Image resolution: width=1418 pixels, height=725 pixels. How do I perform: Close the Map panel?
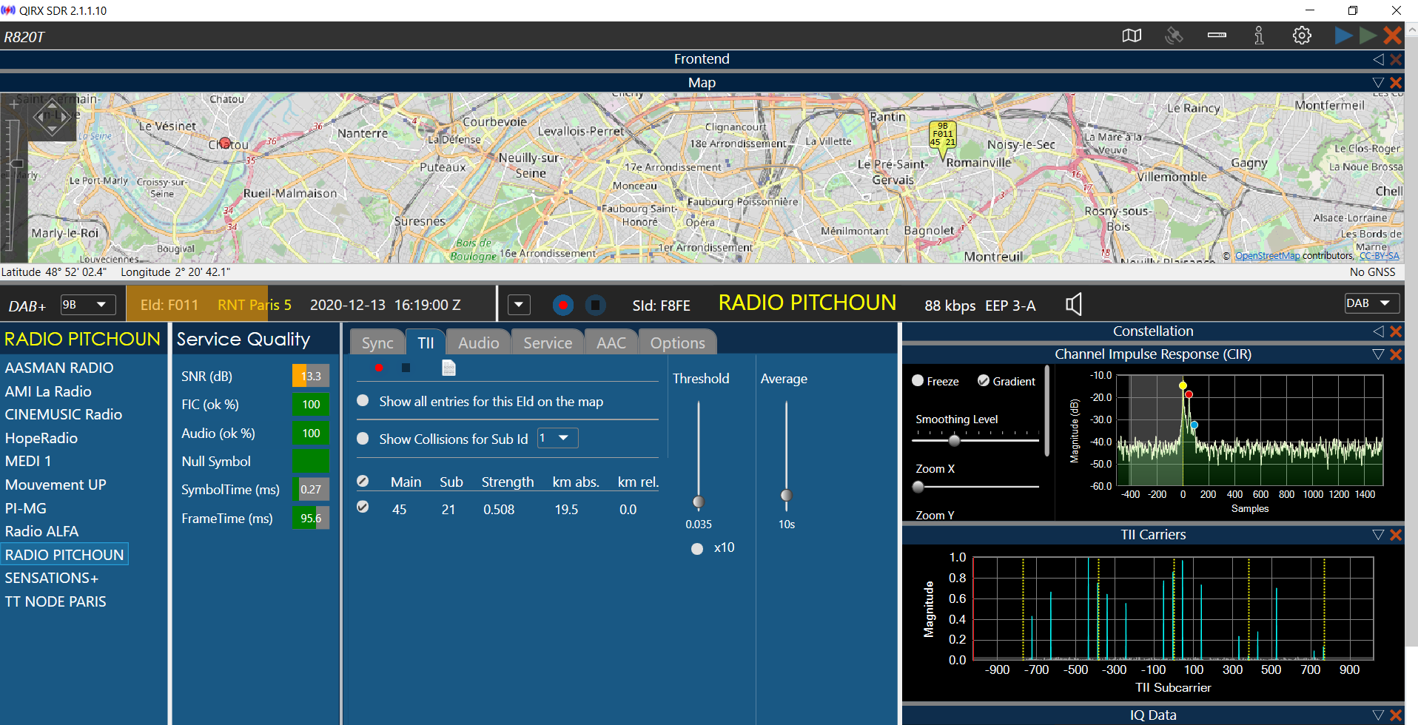(x=1396, y=83)
